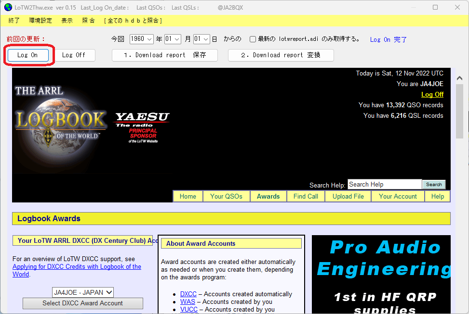
Task: Open the Upload File tab
Action: (x=348, y=196)
